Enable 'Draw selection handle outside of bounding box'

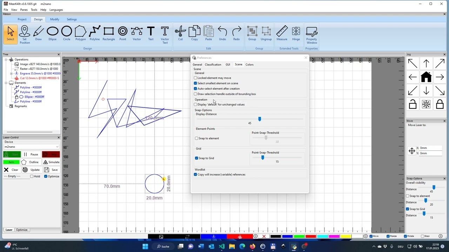(x=195, y=94)
